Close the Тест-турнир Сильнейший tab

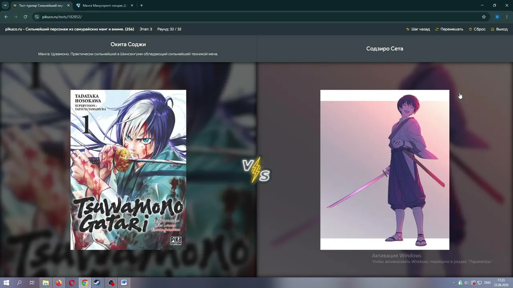tap(68, 6)
